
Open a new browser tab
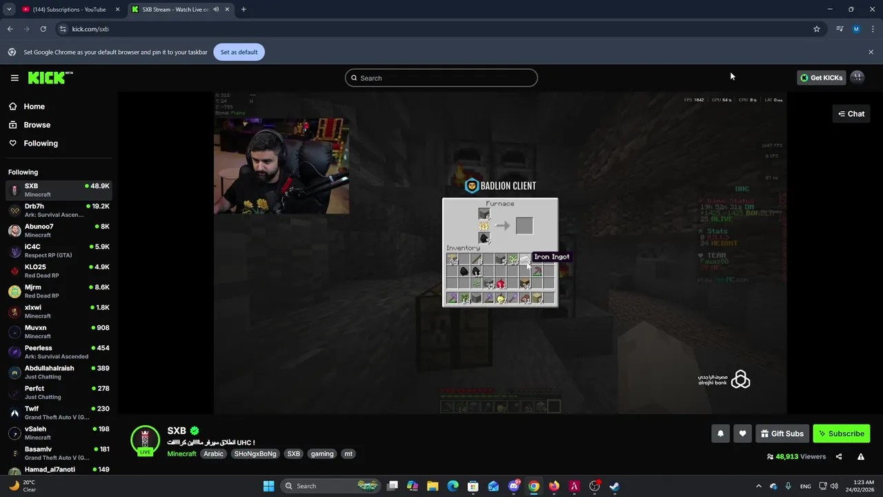(244, 10)
